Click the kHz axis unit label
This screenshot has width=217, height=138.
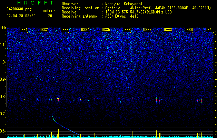click(x=3, y=28)
